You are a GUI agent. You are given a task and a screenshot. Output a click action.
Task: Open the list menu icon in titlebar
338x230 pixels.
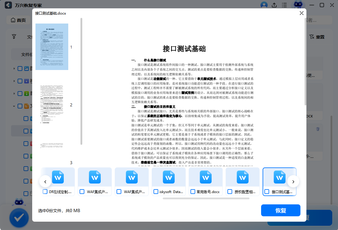click(284, 5)
